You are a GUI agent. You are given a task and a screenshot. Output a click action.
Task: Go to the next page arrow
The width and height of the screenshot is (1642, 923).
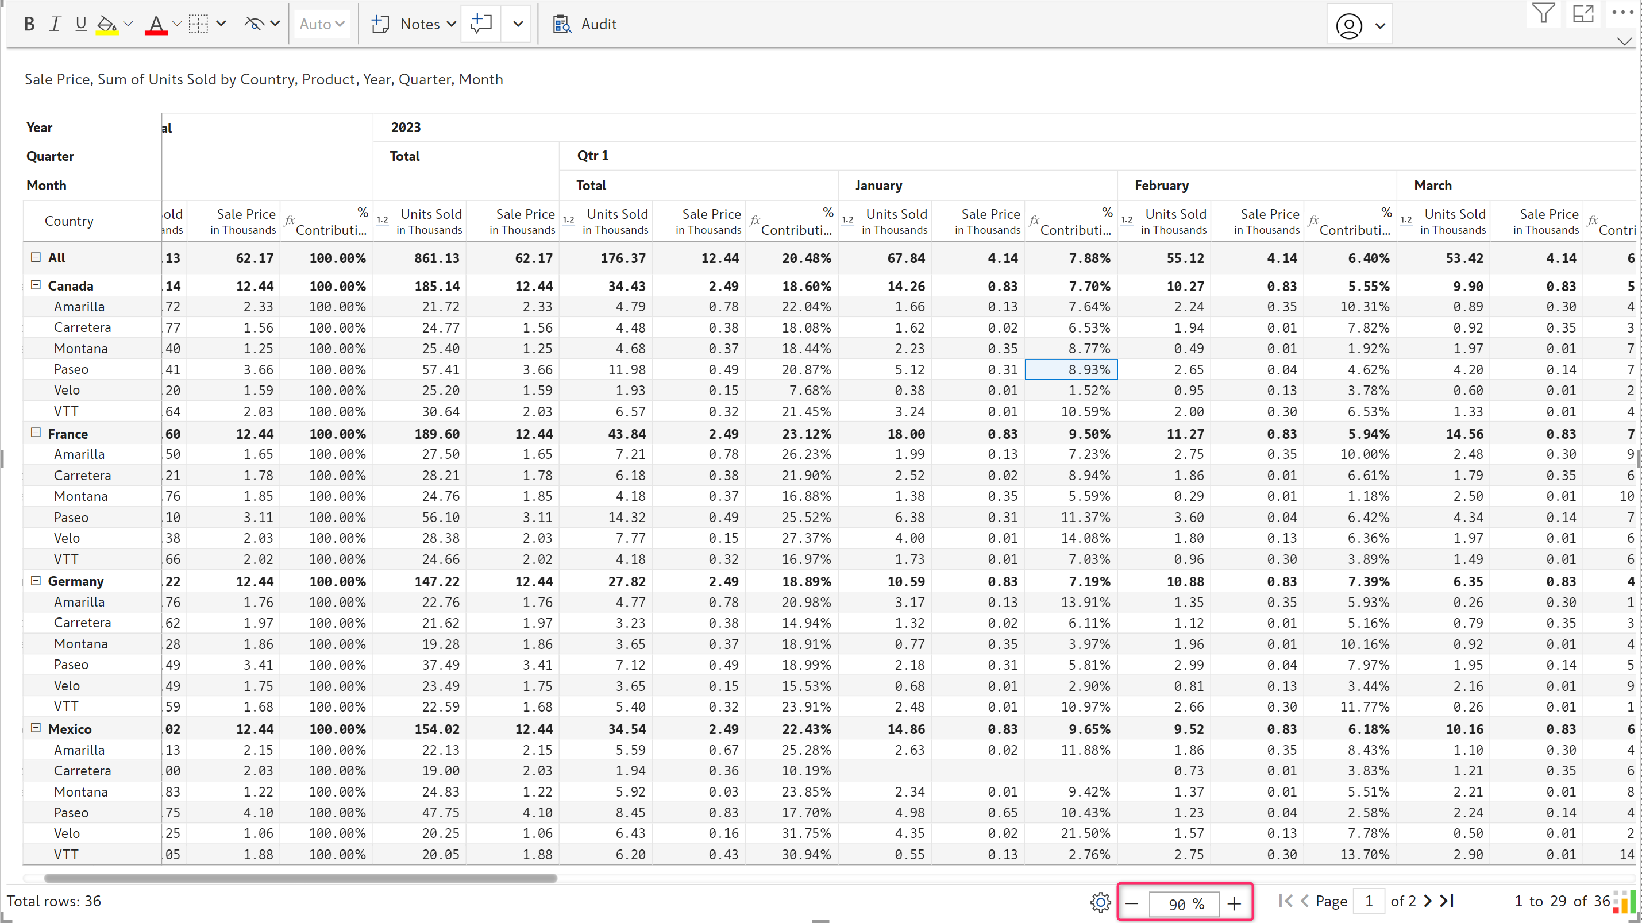click(x=1428, y=901)
